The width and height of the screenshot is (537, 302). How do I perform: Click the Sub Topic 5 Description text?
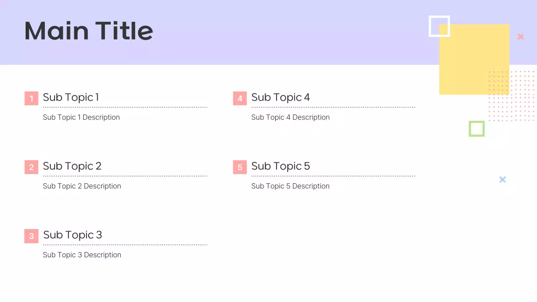point(290,186)
